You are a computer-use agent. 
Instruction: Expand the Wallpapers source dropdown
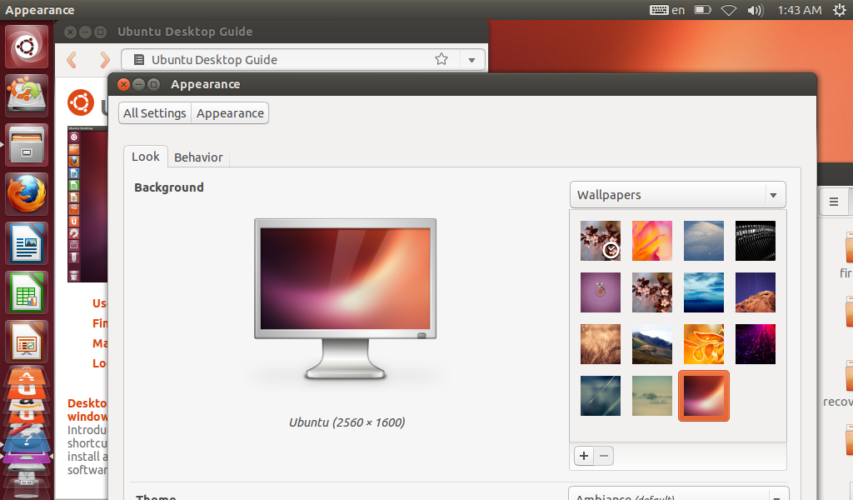click(x=678, y=195)
